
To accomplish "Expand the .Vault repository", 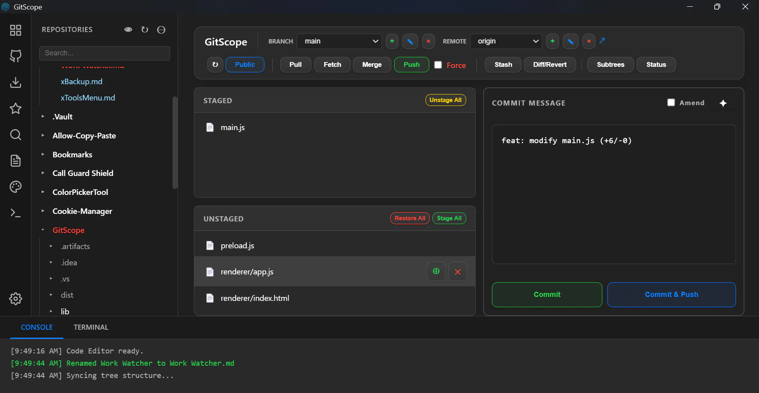I will click(x=43, y=116).
